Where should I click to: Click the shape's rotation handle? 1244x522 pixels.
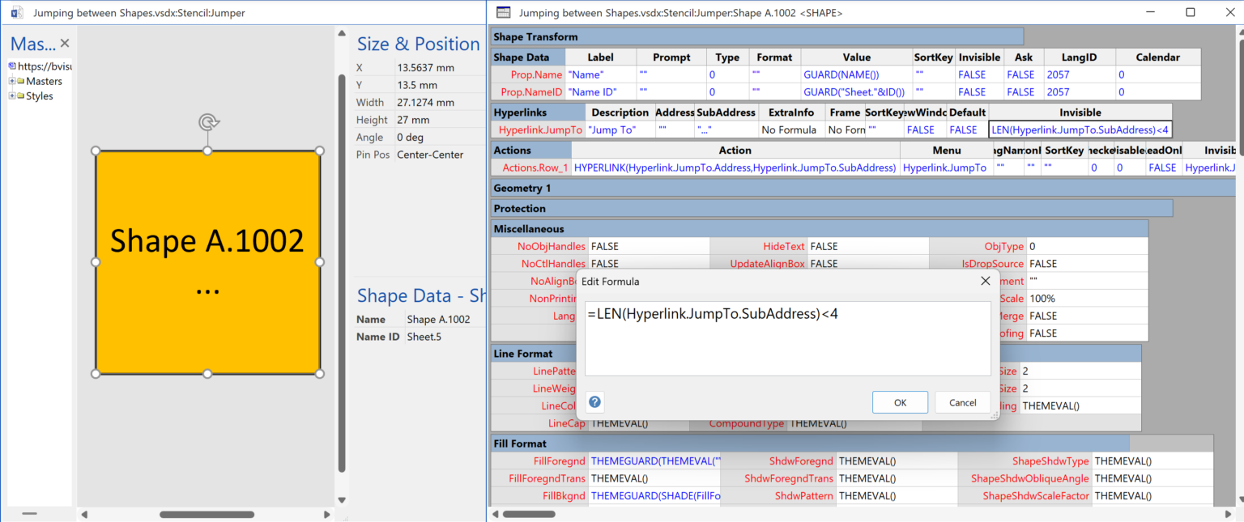coord(208,122)
